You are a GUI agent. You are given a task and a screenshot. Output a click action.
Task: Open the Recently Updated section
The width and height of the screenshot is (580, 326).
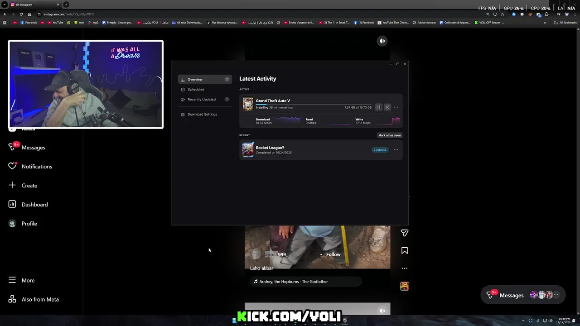[205, 99]
